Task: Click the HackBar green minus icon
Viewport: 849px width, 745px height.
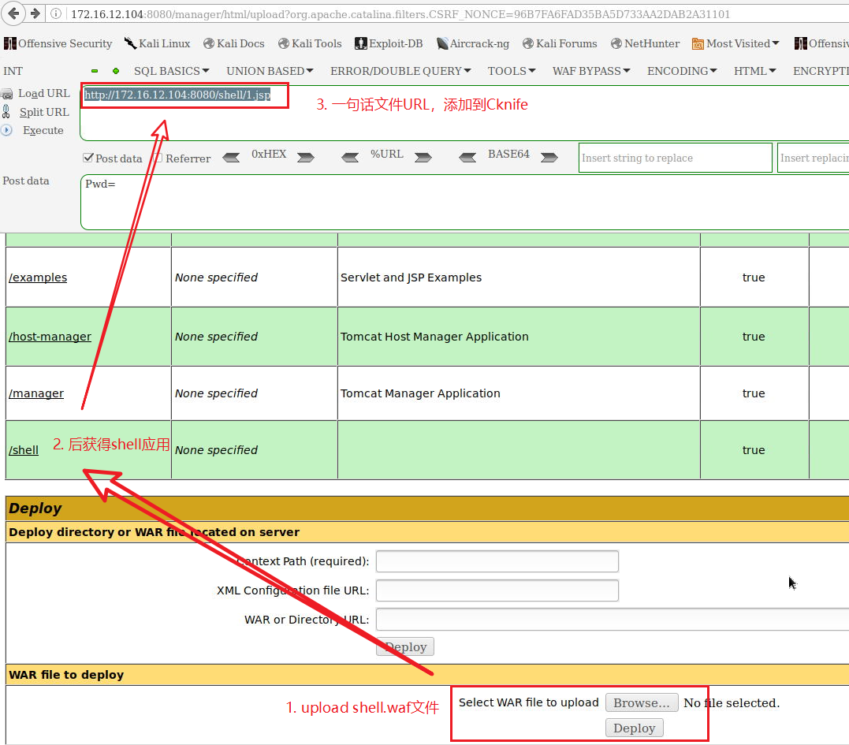Action: coord(95,71)
